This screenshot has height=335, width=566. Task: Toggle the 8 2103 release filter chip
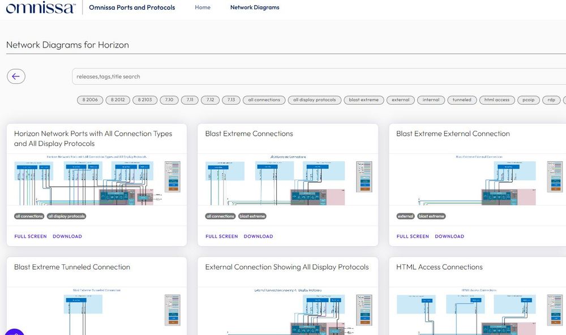coord(145,100)
